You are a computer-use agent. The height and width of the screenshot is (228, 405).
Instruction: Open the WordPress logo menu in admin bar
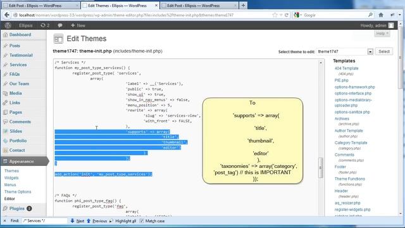pos(8,25)
